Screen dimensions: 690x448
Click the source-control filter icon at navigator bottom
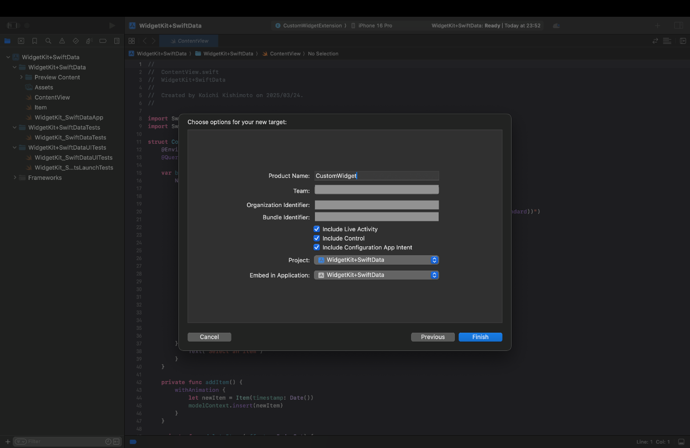pyautogui.click(x=116, y=442)
